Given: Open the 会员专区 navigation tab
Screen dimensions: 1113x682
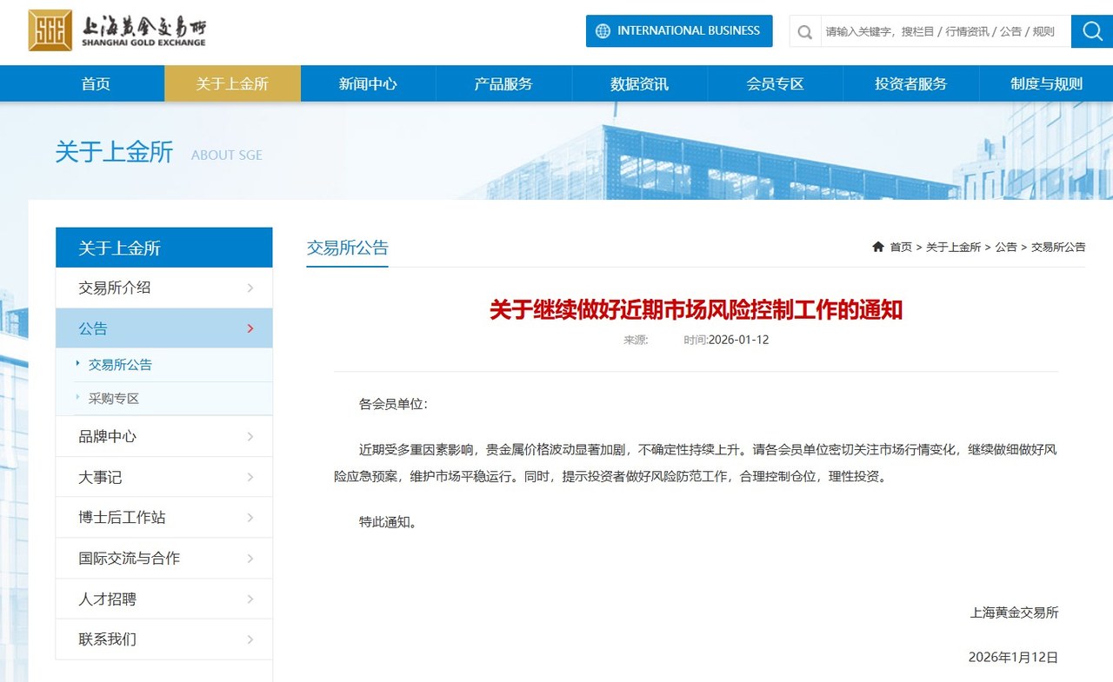Looking at the screenshot, I should 775,84.
